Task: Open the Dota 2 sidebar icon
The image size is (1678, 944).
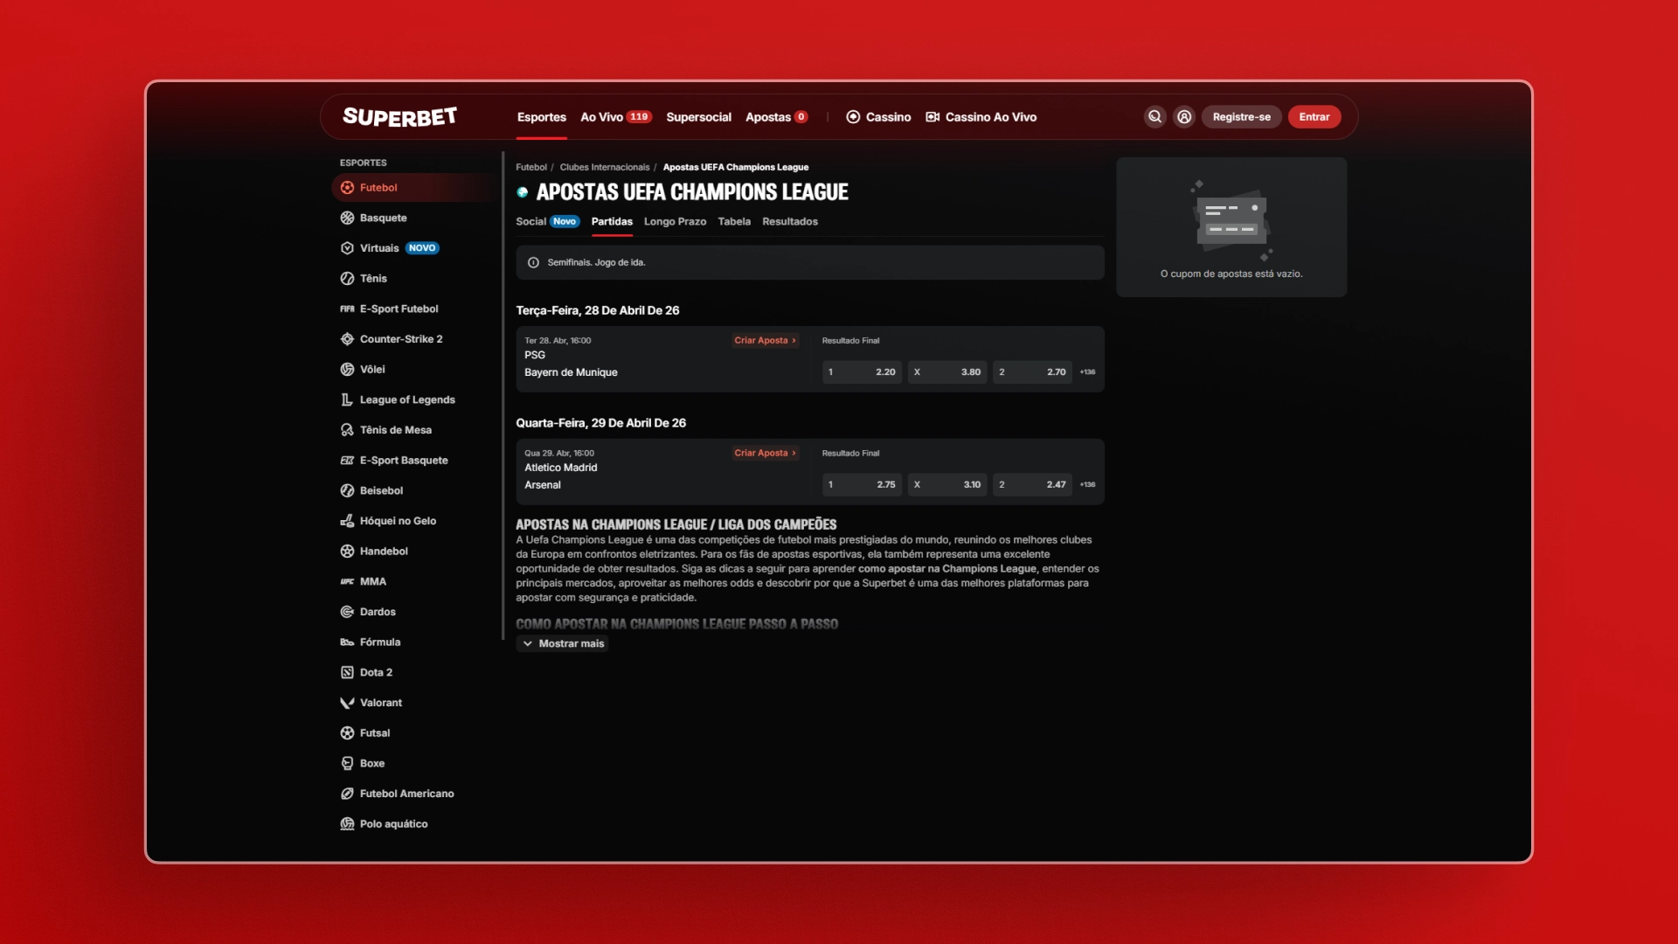Action: (347, 672)
